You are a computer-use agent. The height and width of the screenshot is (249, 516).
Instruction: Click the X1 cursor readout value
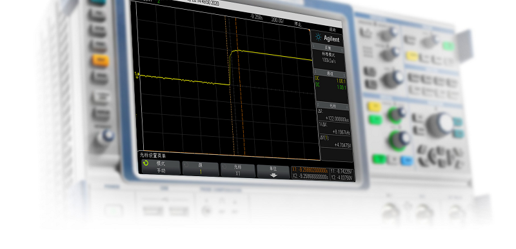(310, 170)
